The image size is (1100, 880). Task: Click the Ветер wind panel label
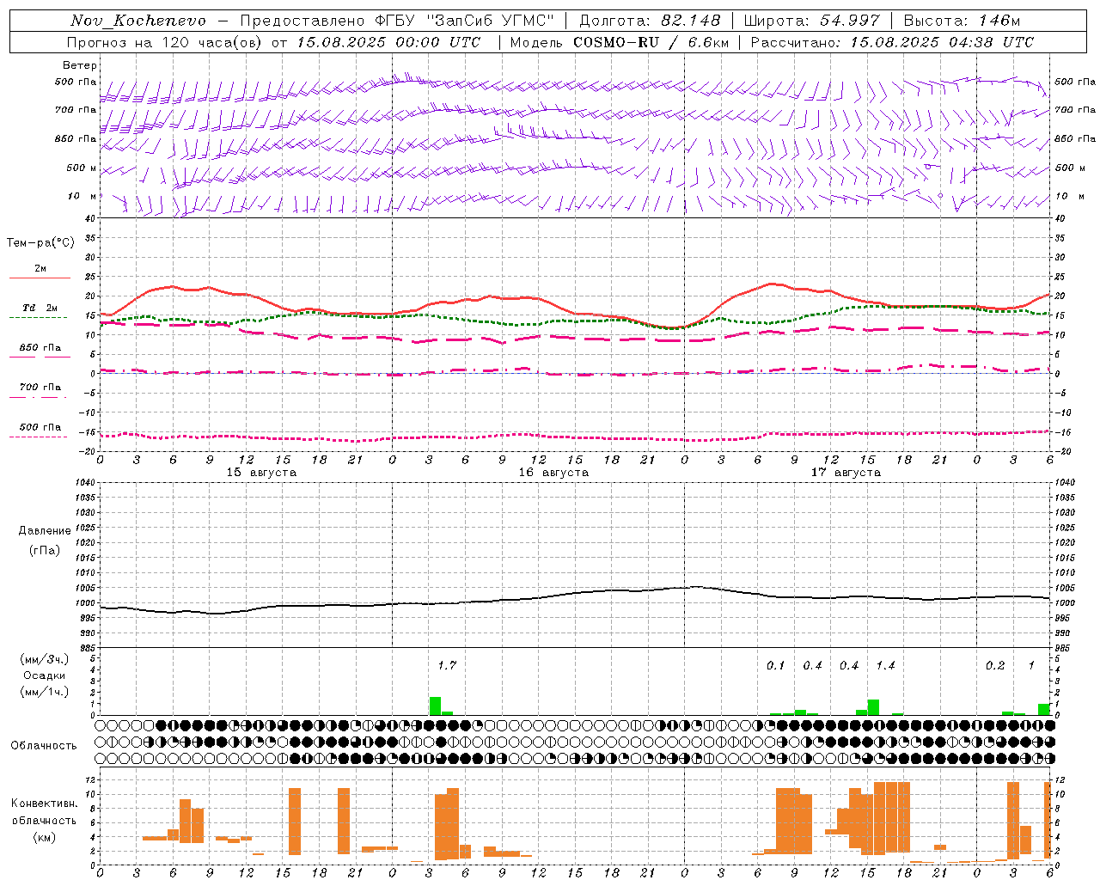point(80,65)
